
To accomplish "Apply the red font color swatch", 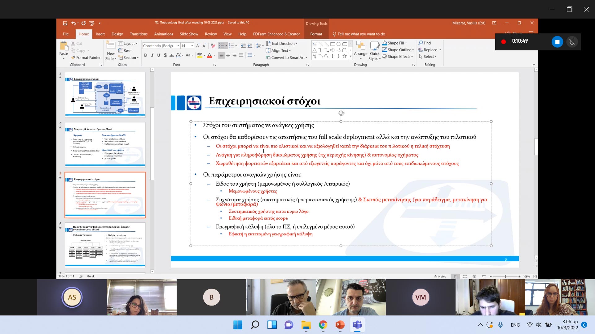I will 209,55.
